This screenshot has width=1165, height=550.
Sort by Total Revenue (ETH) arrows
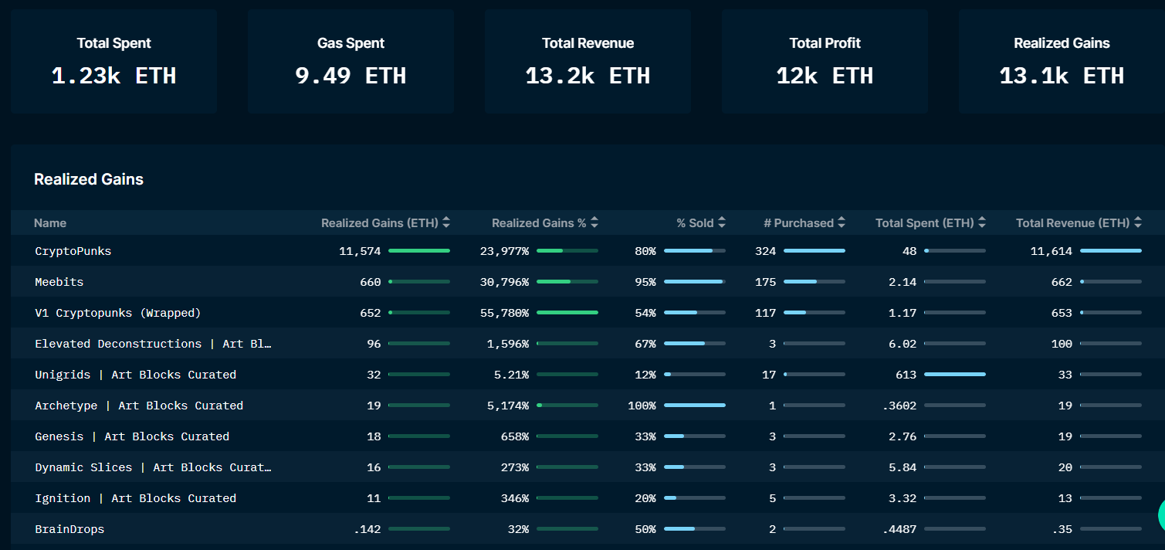point(1138,222)
